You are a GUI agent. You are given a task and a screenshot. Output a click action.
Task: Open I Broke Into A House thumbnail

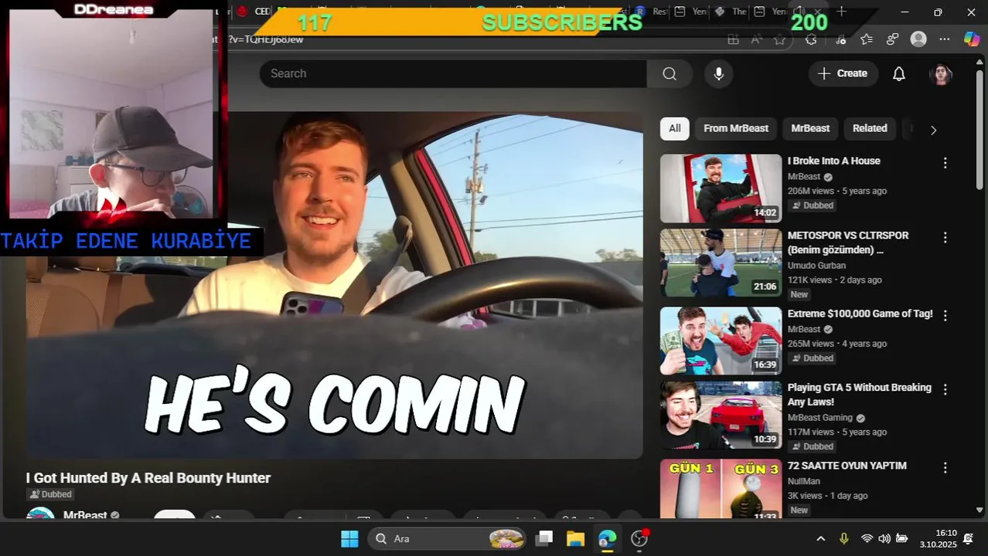(721, 188)
